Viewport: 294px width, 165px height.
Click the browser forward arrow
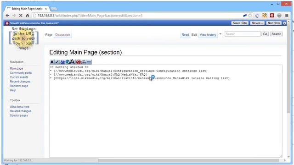[x=14, y=16]
